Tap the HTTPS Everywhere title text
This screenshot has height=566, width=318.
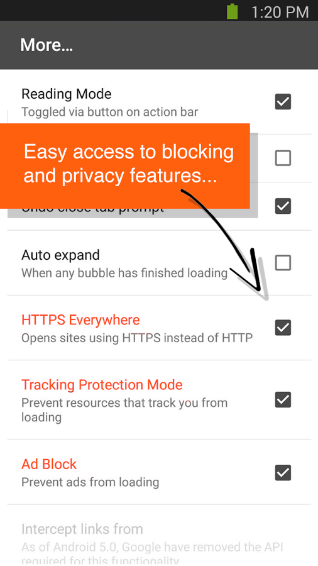(x=80, y=320)
